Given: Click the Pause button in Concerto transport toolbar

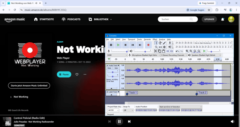Looking at the screenshot, I should 111,45.
